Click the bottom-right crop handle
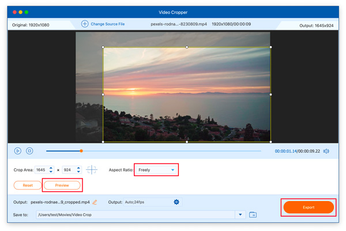Viewport: 346px width, 231px height. coord(271,142)
